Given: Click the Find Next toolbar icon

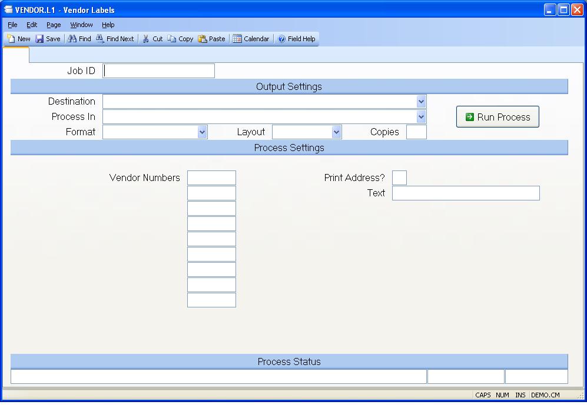Looking at the screenshot, I should coord(100,39).
